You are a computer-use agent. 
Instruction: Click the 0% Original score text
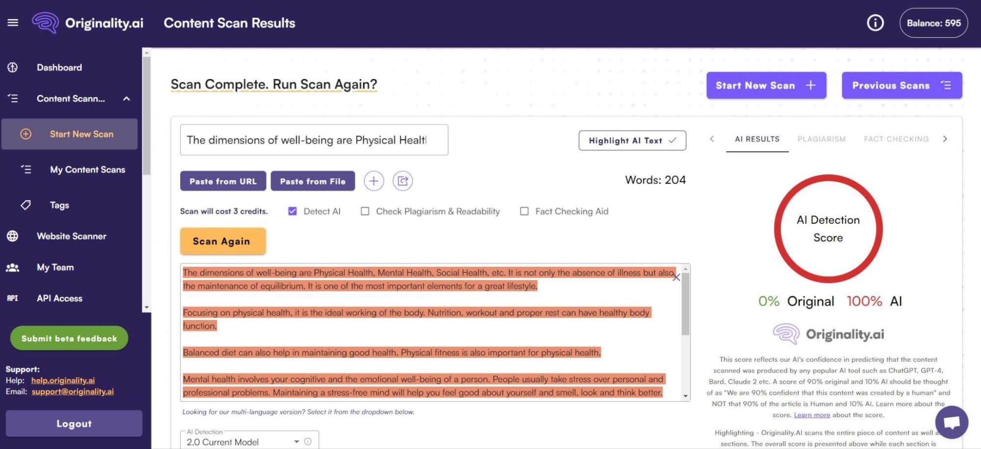click(x=796, y=301)
